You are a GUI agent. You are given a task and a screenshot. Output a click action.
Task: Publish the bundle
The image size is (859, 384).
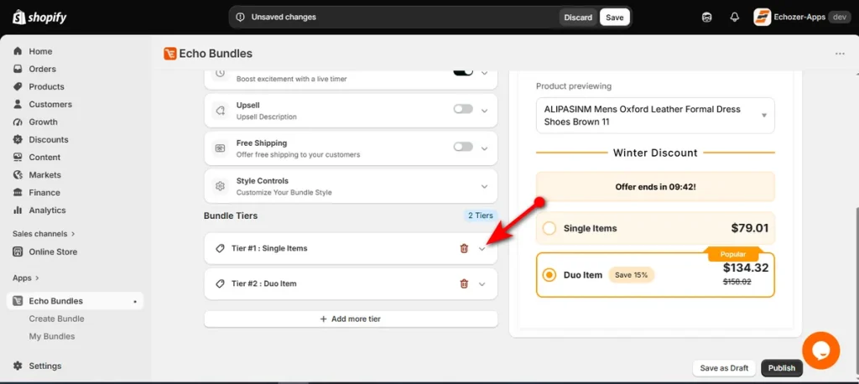[782, 368]
